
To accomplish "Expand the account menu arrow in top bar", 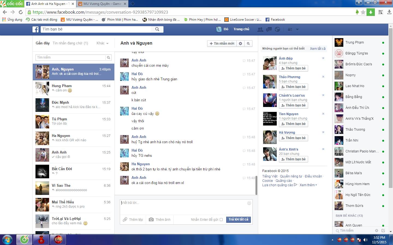I will pos(297,29).
